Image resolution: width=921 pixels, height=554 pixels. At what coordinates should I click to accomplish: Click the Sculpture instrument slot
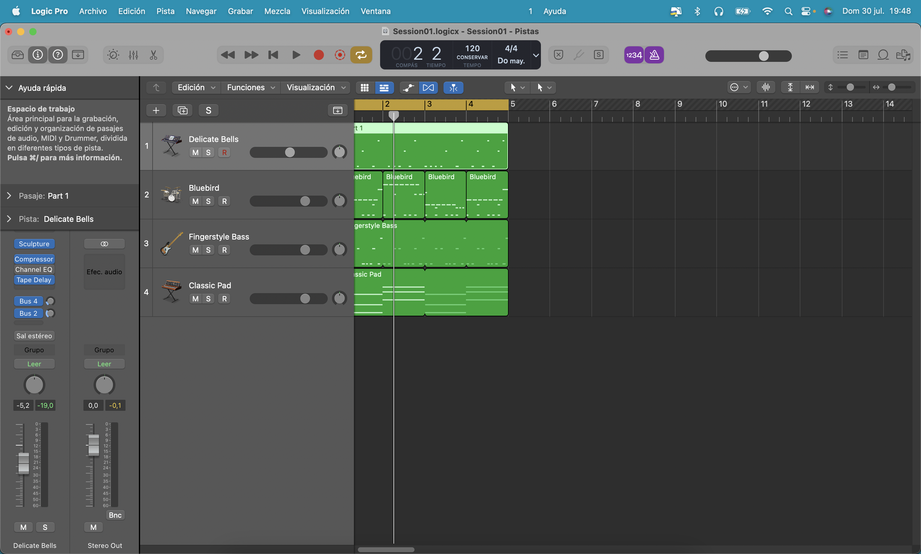[34, 244]
